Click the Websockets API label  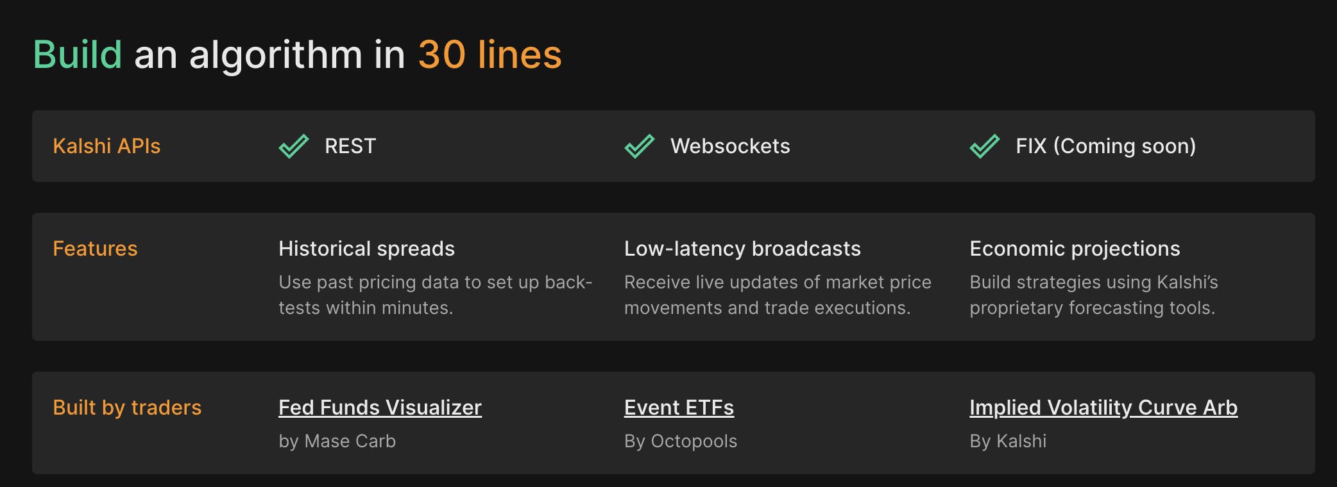pyautogui.click(x=730, y=146)
